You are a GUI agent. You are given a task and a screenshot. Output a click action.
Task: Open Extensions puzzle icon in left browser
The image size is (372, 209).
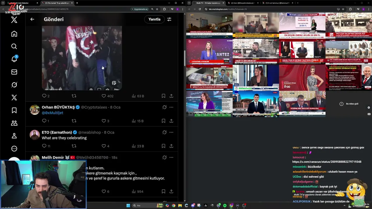click(x=164, y=9)
